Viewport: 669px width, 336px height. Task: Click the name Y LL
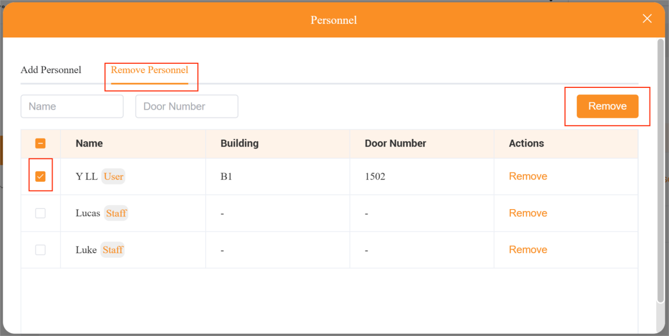(x=87, y=176)
